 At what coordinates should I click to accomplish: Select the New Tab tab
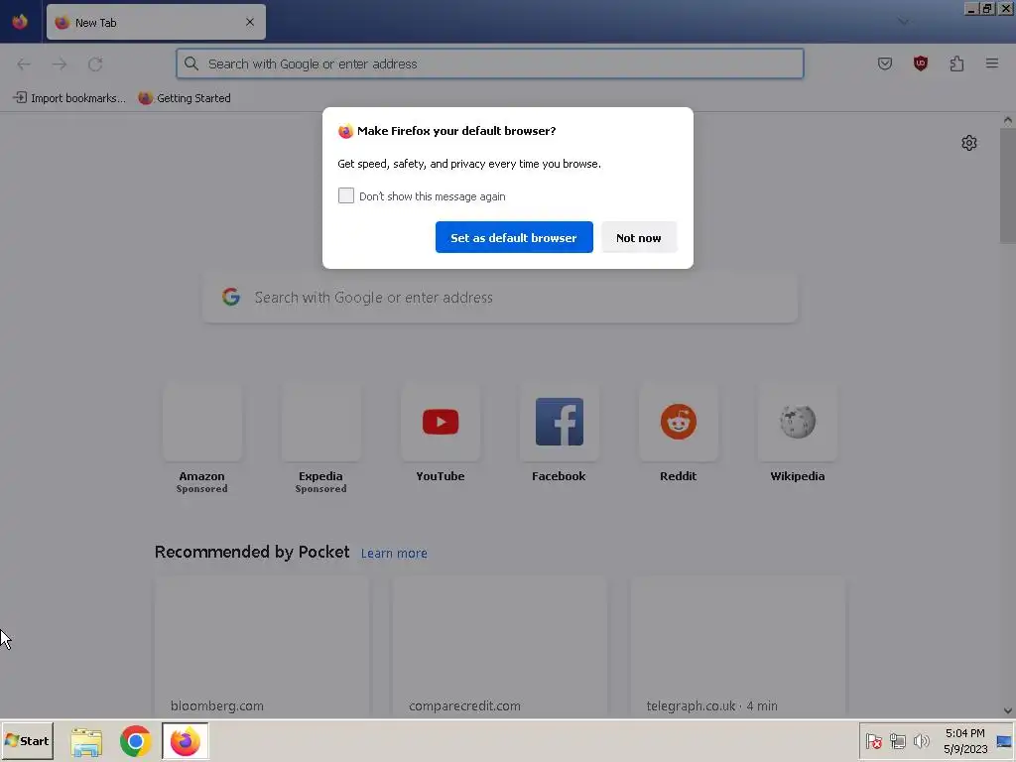[156, 22]
